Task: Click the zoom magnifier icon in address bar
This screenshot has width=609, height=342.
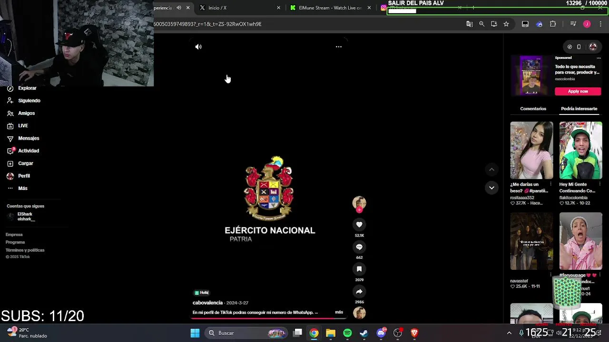Action: pos(481,24)
